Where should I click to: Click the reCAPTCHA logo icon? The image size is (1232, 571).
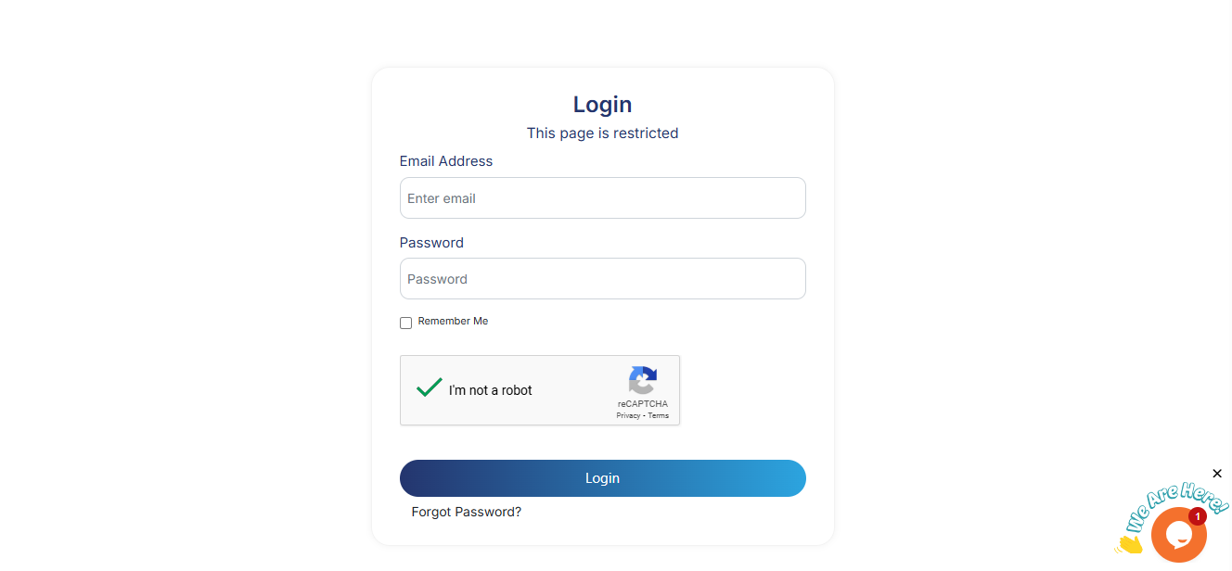643,381
